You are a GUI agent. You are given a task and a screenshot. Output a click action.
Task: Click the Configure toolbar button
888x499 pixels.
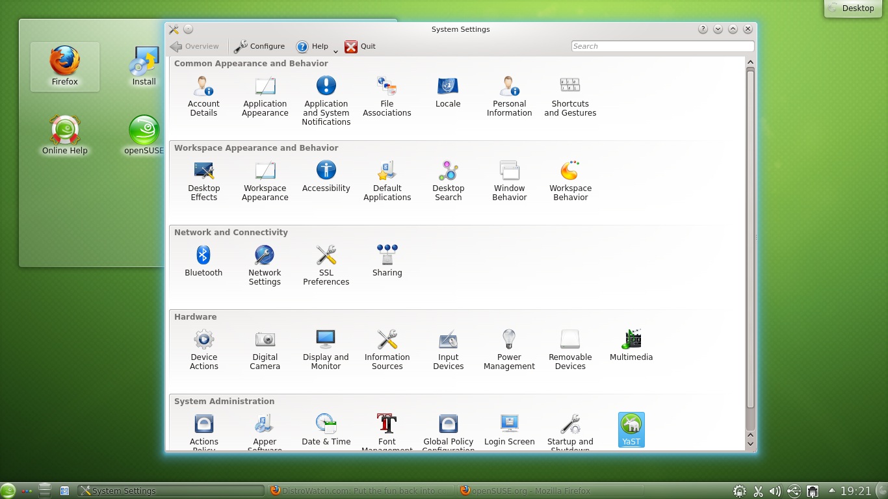[x=259, y=46]
